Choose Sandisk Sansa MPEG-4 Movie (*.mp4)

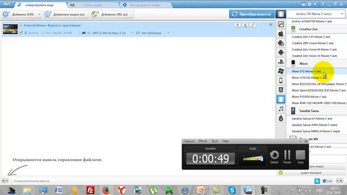(x=316, y=131)
